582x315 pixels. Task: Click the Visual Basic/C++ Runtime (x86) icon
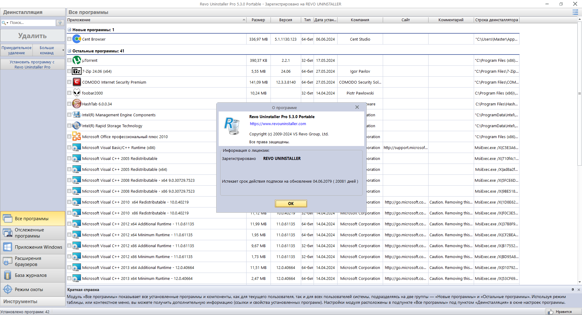(77, 148)
